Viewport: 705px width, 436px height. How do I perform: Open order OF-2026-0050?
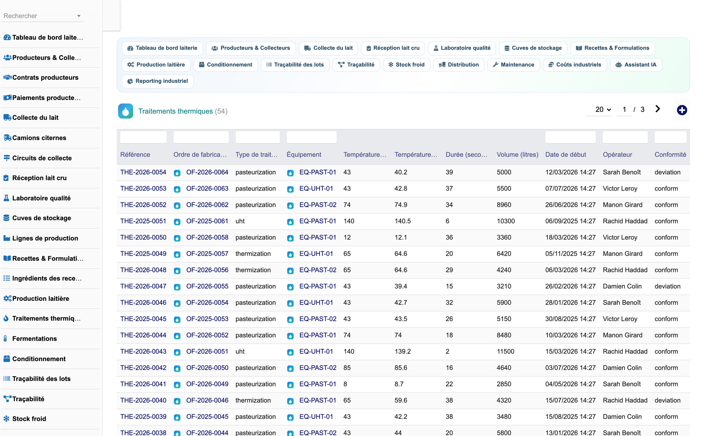207,368
